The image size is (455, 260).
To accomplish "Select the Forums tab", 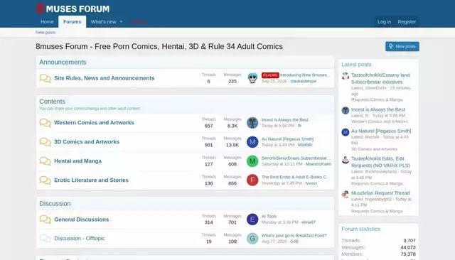I will [x=73, y=22].
